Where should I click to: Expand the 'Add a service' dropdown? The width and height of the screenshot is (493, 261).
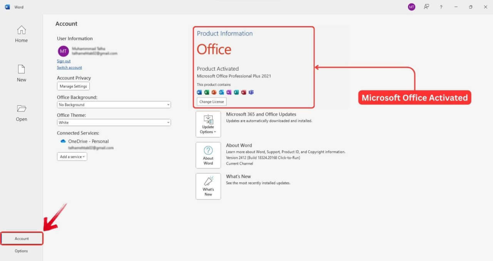click(72, 156)
